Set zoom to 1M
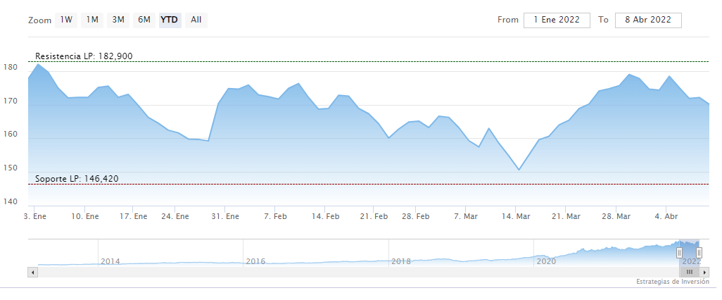722x300 pixels. click(x=92, y=20)
